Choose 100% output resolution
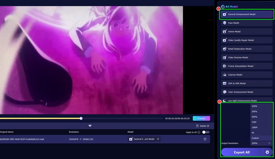Image resolution: width=275 pixels, height=159 pixels. pos(261,106)
